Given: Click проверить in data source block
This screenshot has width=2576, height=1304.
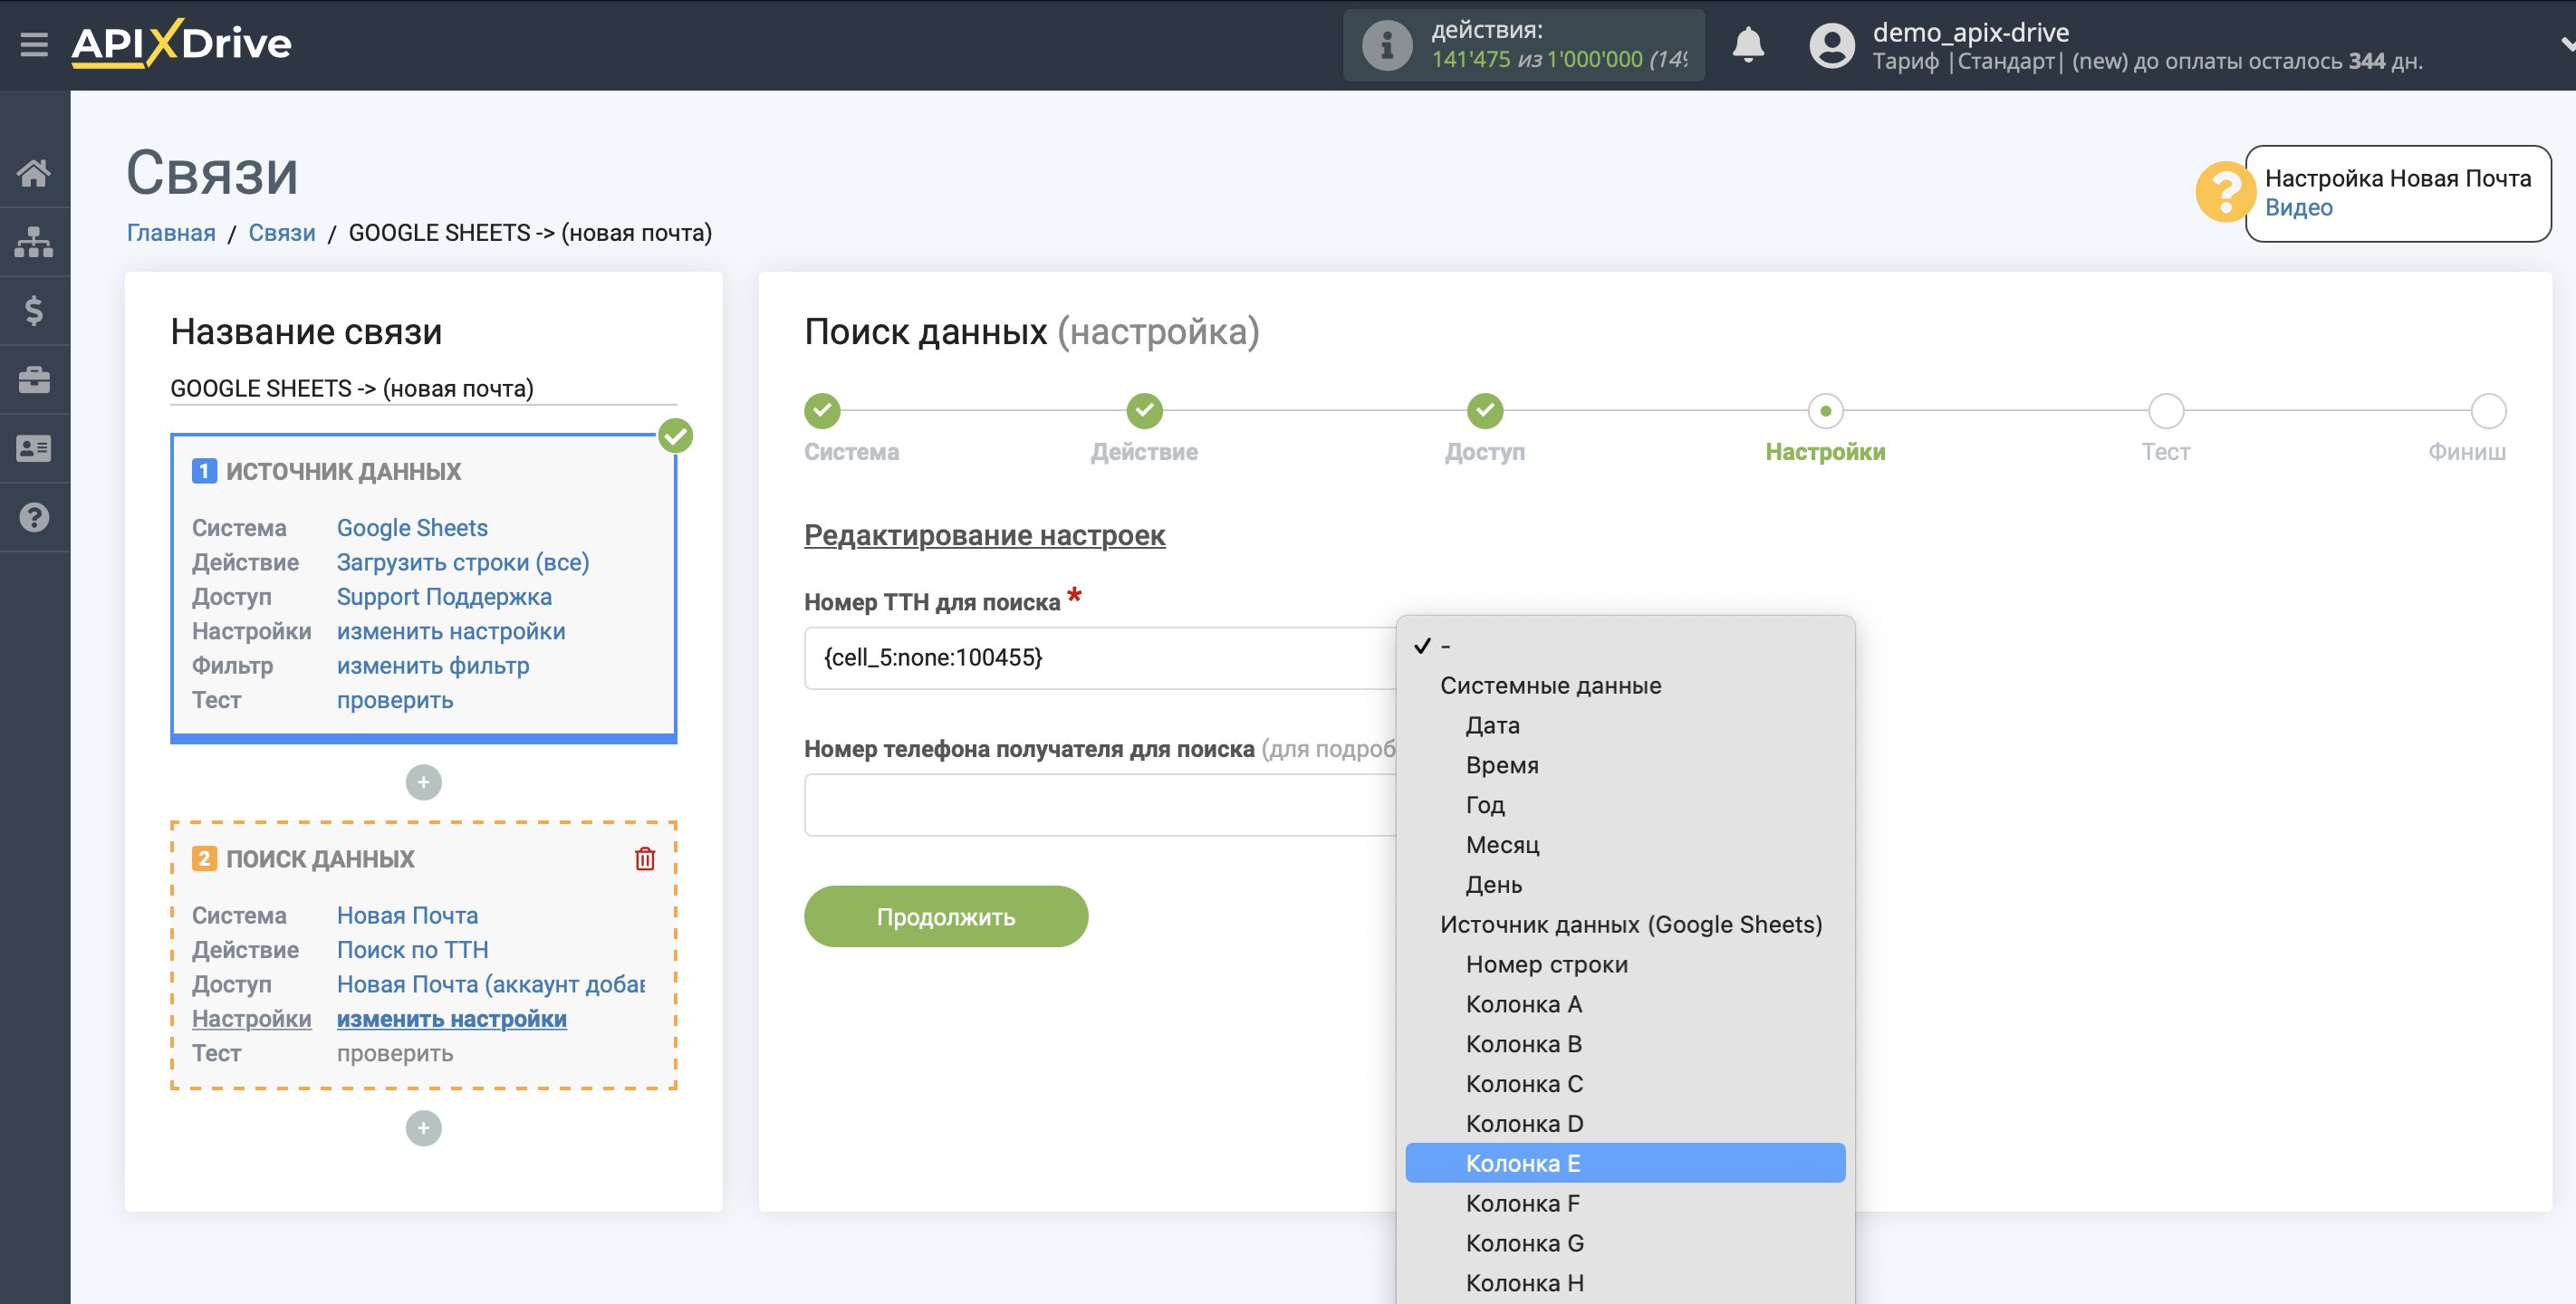Looking at the screenshot, I should (395, 701).
